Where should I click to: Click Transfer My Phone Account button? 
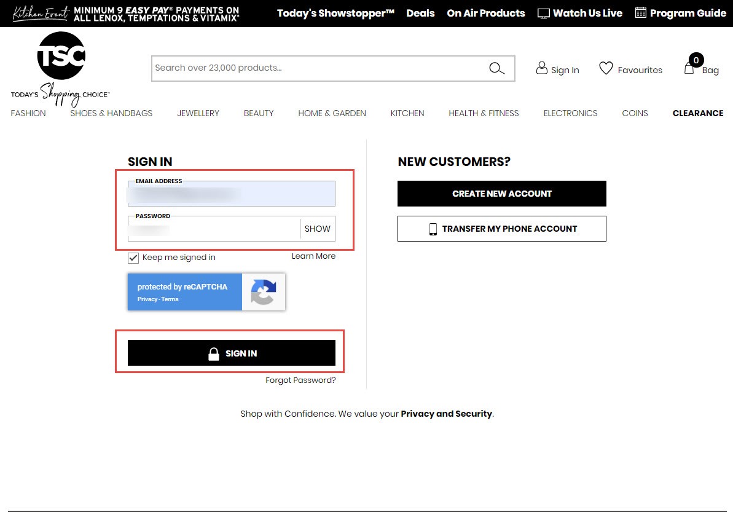point(501,229)
